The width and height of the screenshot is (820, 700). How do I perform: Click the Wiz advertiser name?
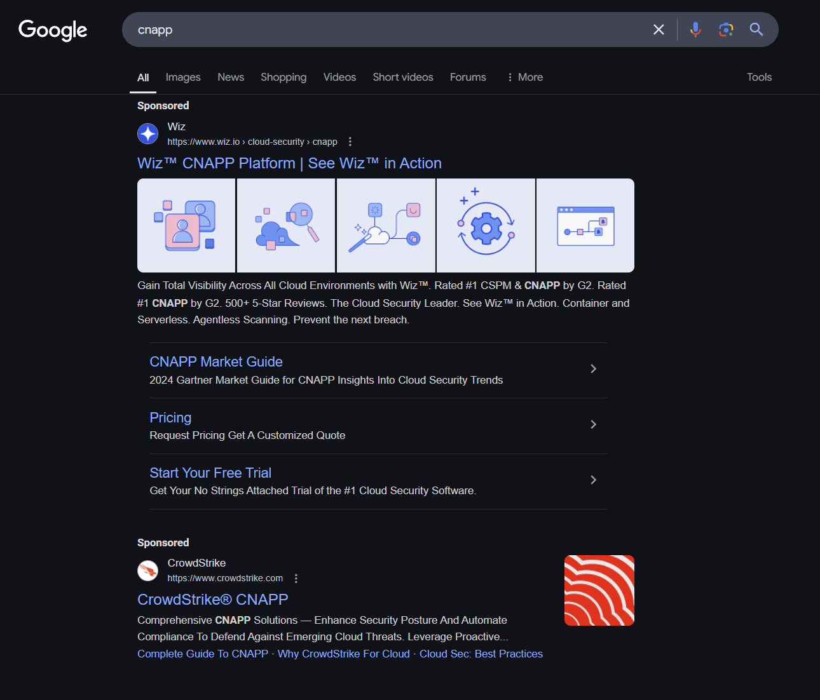(177, 126)
